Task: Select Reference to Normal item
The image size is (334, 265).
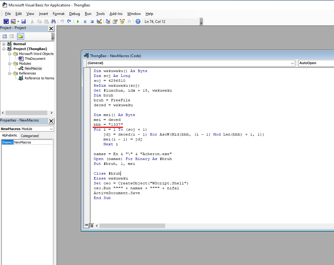Action: (39, 78)
